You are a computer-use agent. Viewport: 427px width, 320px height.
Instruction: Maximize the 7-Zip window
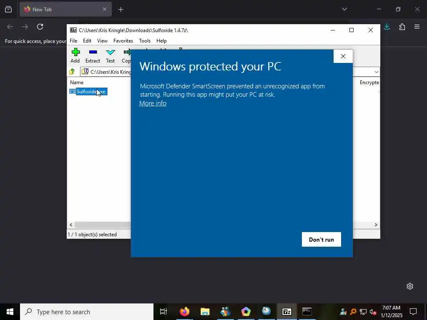click(352, 30)
